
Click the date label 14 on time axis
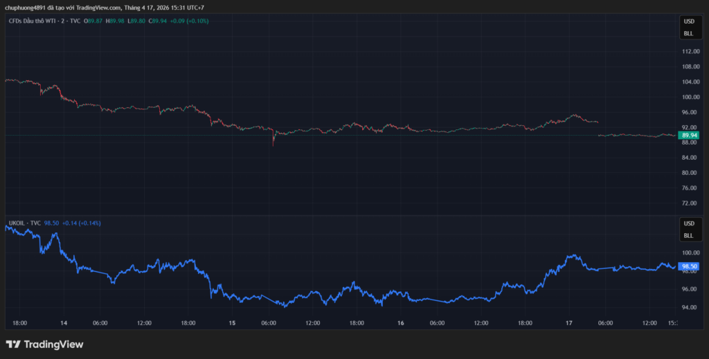point(64,323)
